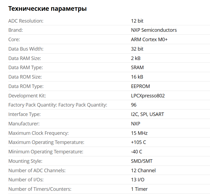Select the "I2C, SPI, USART" interface value

click(x=147, y=114)
